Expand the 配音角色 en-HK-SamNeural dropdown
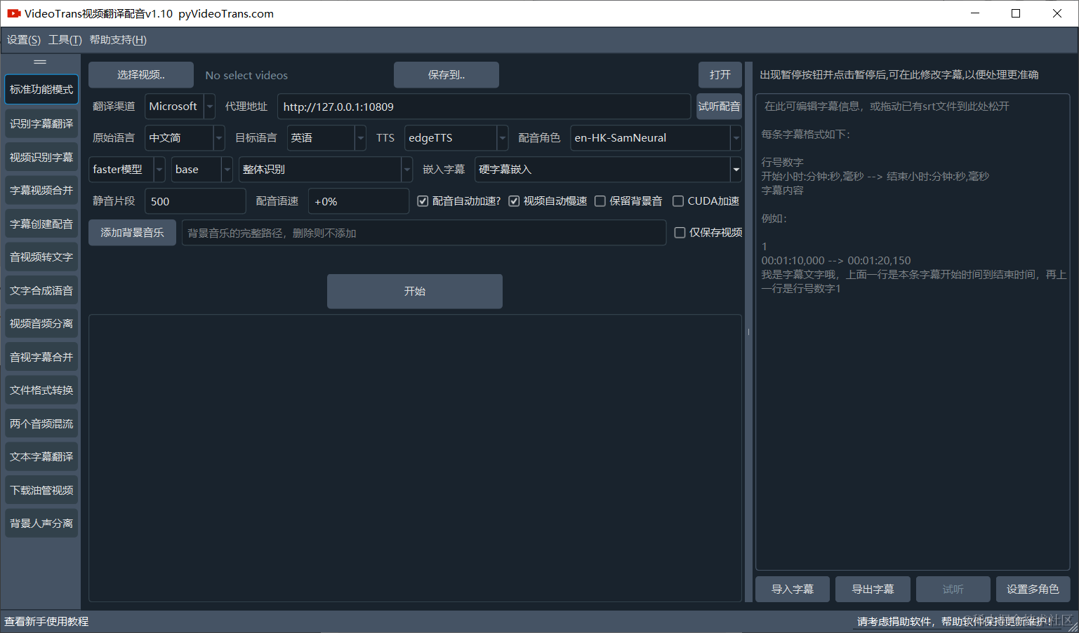Viewport: 1079px width, 633px height. click(656, 138)
